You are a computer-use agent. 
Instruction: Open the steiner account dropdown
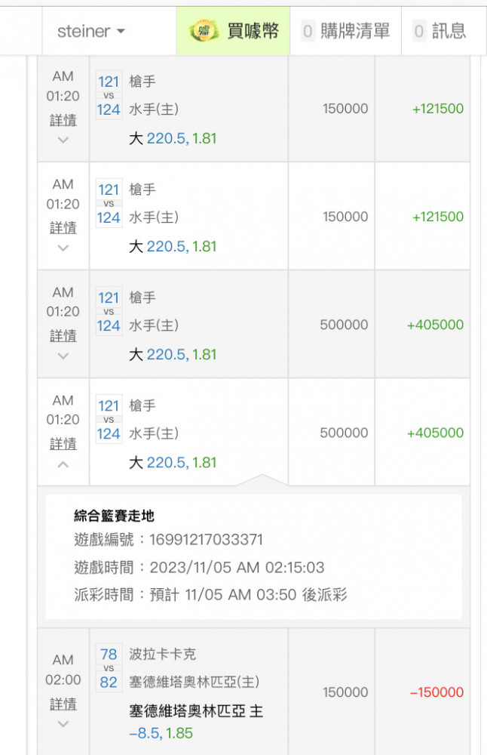point(91,31)
